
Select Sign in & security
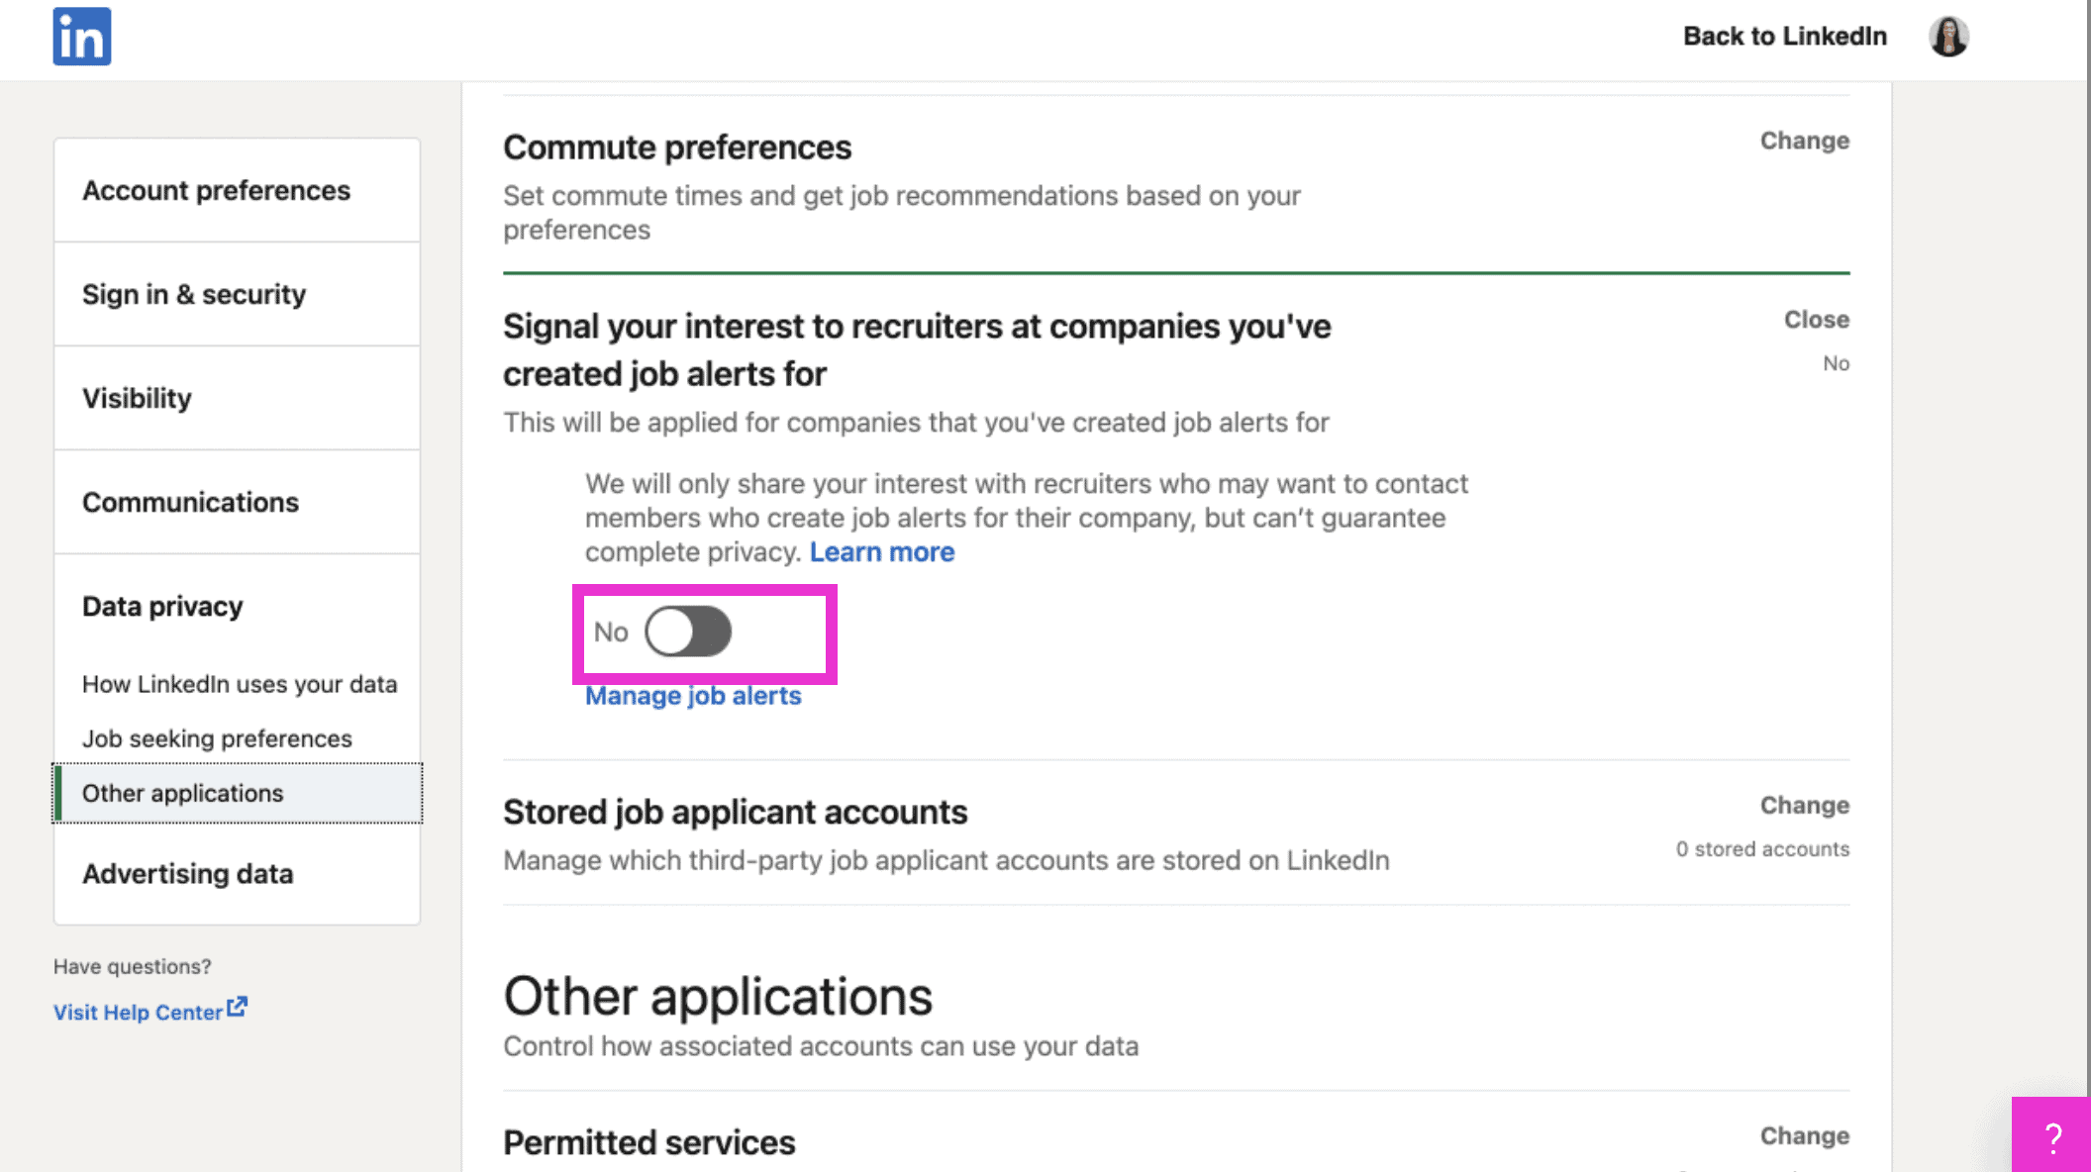pyautogui.click(x=194, y=294)
